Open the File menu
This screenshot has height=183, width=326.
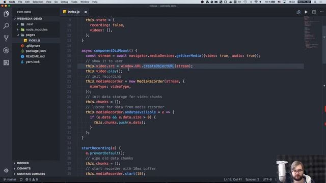[x=20, y=2]
